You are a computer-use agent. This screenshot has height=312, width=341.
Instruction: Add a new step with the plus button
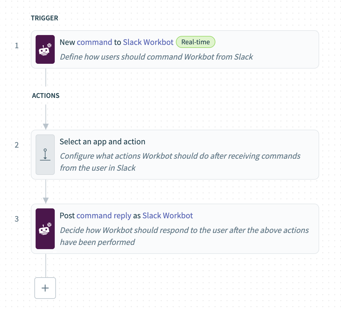45,288
